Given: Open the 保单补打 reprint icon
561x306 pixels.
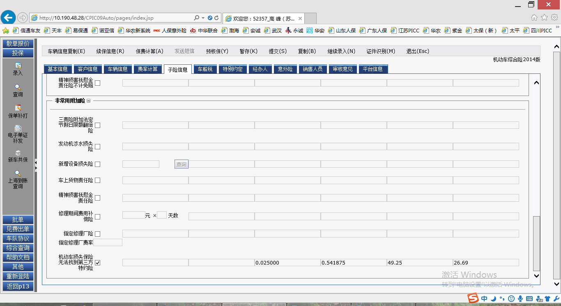Looking at the screenshot, I should 18,108.
